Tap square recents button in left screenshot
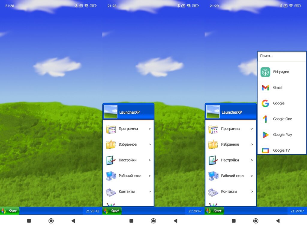This screenshot has height=227, width=307. tap(29, 221)
